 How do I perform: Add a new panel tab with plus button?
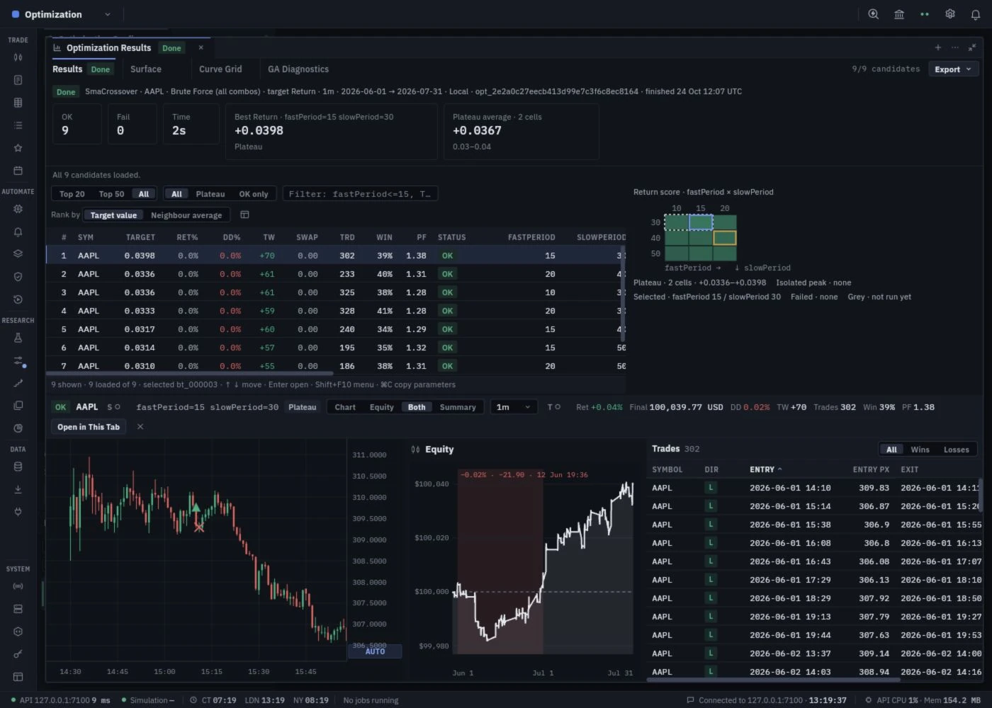[x=938, y=47]
